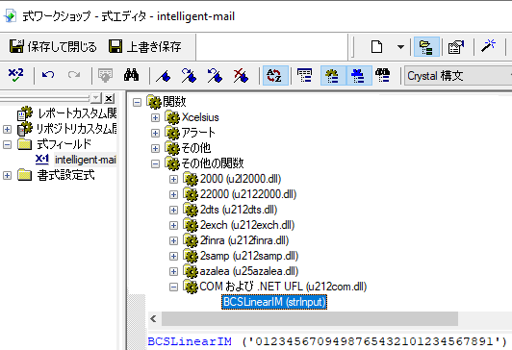Click the Save and Close (保存して閉じる) button
512x350 pixels.
click(x=53, y=47)
